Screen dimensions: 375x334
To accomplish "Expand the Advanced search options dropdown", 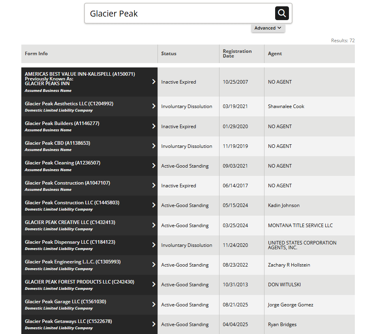I will 268,28.
